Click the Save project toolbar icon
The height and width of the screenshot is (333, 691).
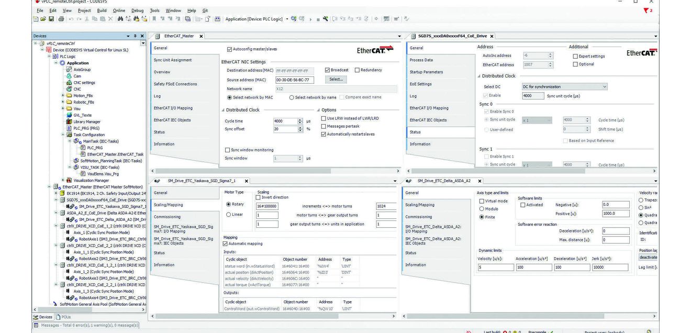point(51,19)
